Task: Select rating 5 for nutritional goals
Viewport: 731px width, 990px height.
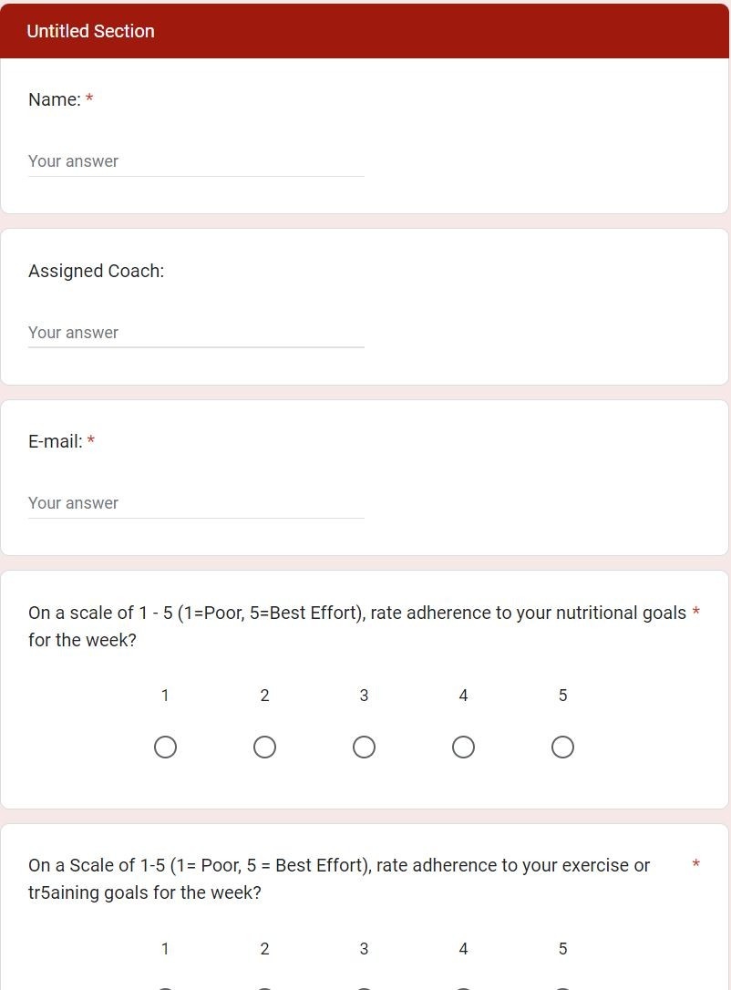Action: point(562,747)
